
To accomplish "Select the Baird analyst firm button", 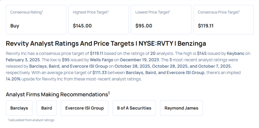I will coord(47,108).
